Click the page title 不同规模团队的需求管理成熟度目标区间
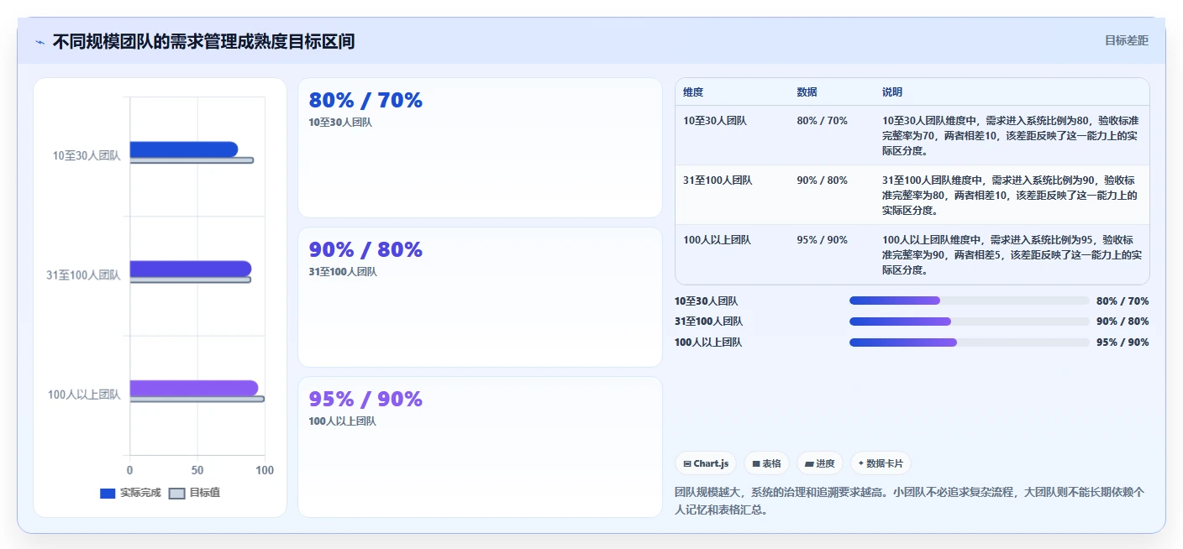The width and height of the screenshot is (1183, 549). [x=203, y=41]
